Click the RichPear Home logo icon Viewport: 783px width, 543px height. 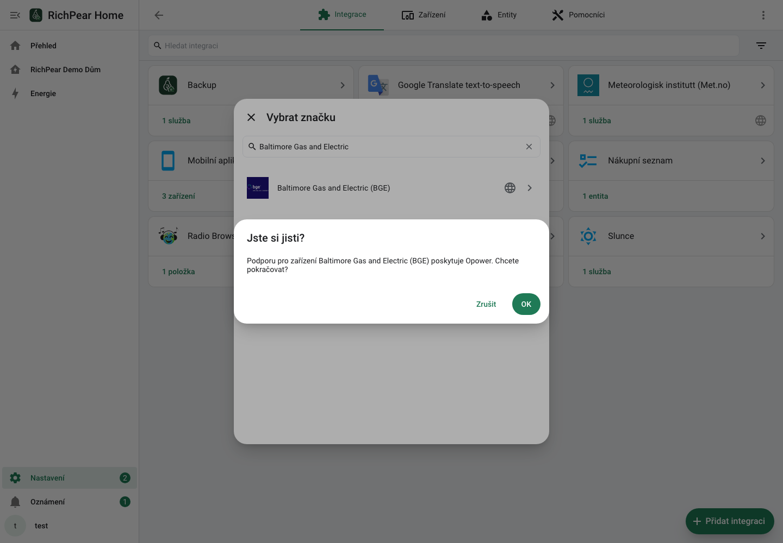point(36,15)
